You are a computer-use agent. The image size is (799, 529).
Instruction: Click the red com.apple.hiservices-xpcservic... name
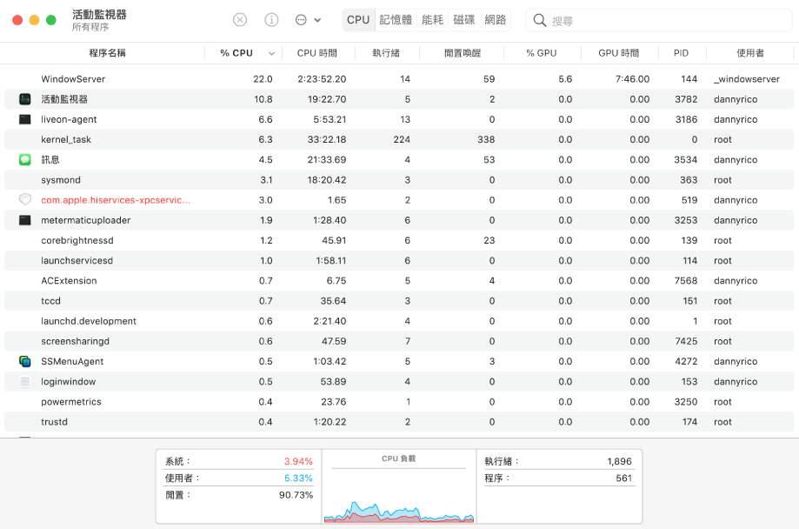pyautogui.click(x=115, y=200)
